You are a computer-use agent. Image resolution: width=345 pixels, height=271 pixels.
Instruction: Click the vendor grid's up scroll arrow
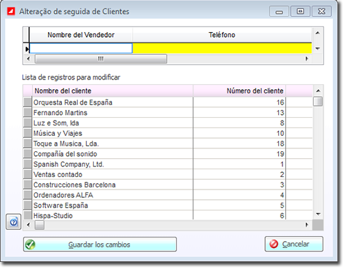(318, 33)
